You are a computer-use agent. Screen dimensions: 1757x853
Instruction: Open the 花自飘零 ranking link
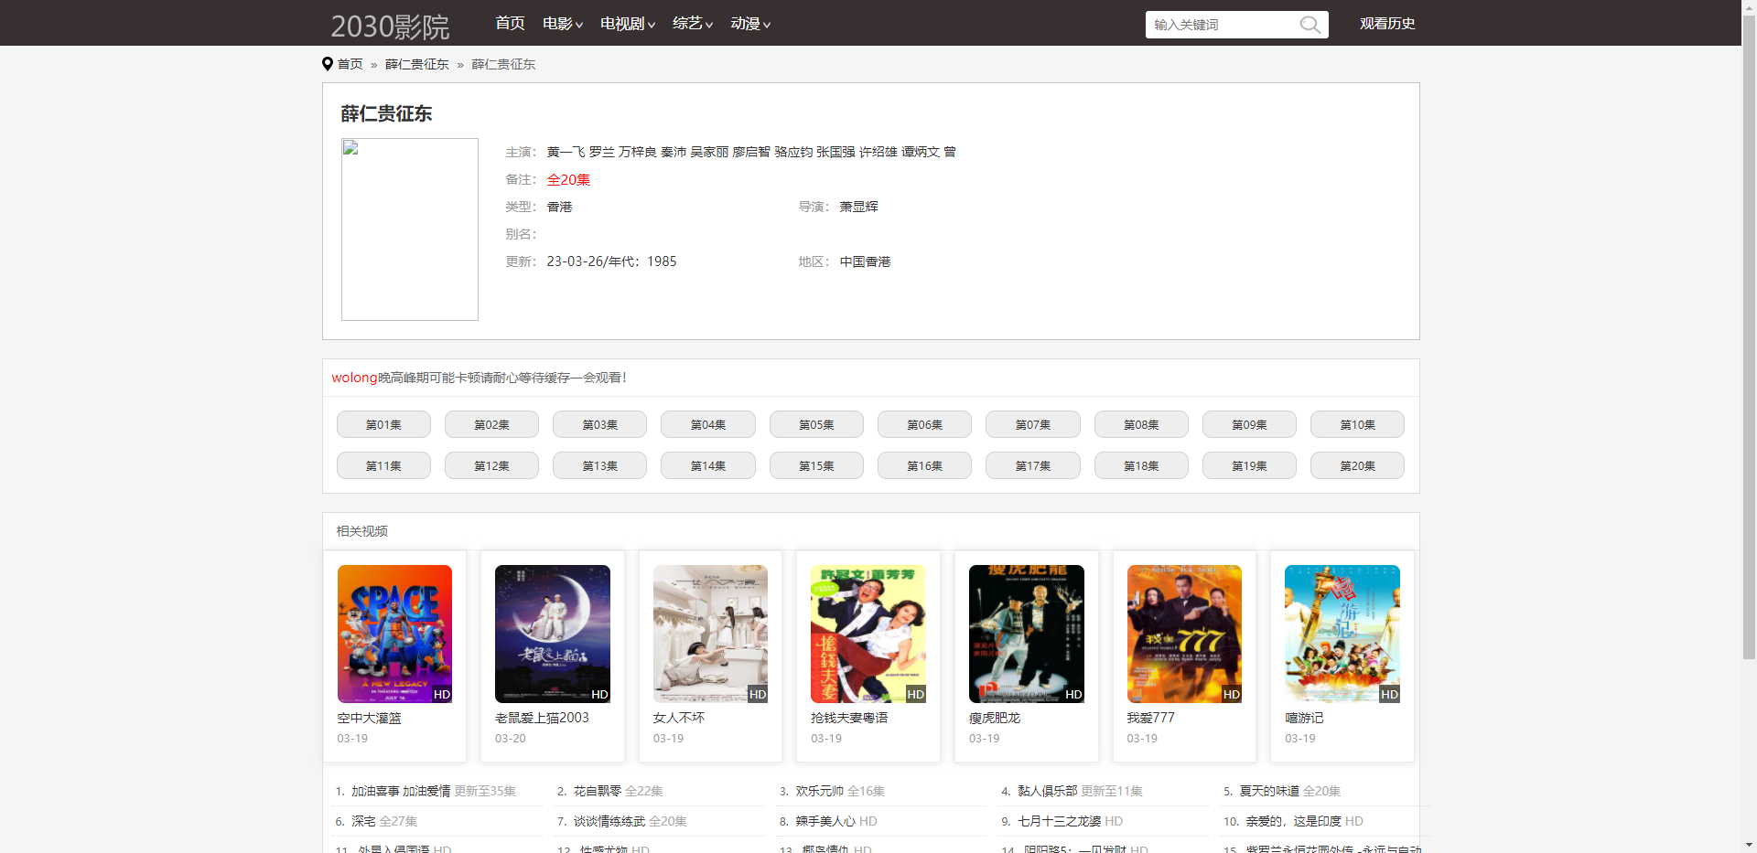598,791
